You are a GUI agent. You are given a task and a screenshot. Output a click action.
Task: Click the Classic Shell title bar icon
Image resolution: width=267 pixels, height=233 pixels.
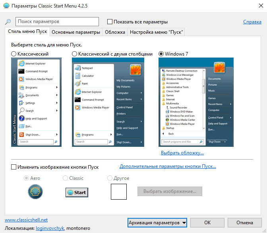pyautogui.click(x=6, y=6)
